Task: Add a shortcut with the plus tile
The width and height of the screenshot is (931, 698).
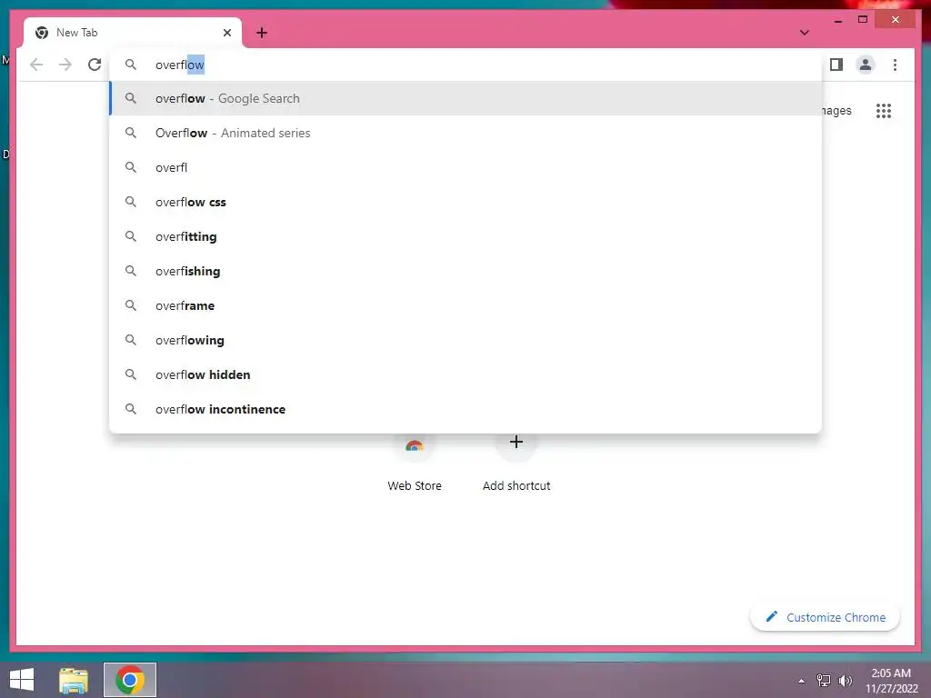Action: point(516,463)
